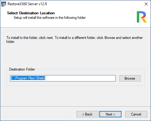This screenshot has height=121, width=151.
Task: Cancel the installation
Action: coord(136,114)
